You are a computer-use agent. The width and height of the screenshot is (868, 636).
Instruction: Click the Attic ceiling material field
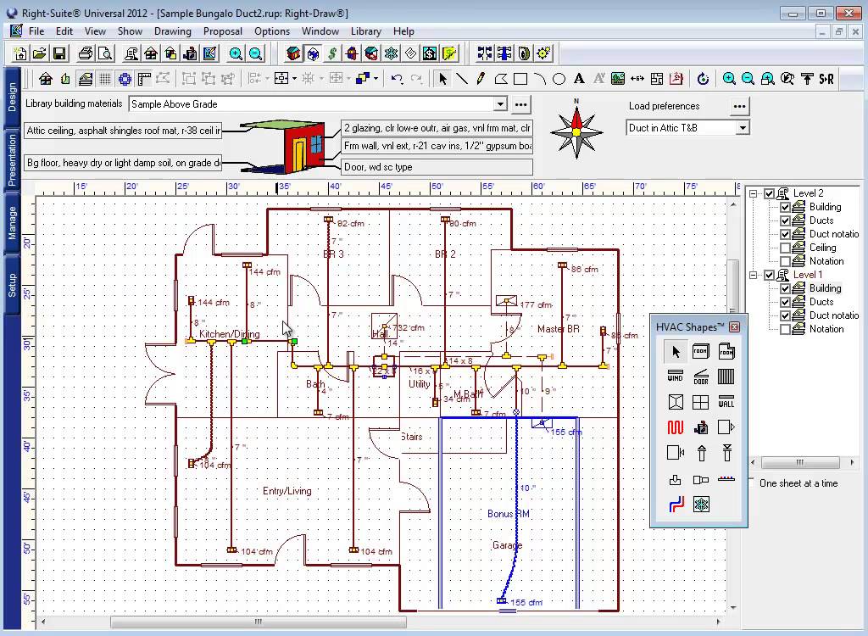coord(123,131)
